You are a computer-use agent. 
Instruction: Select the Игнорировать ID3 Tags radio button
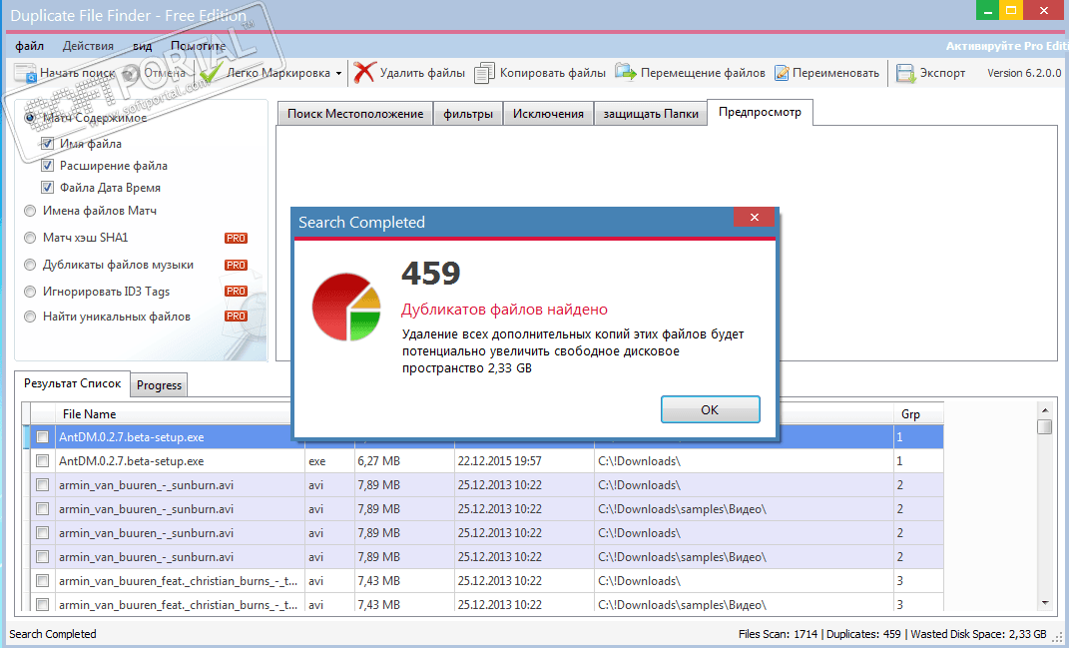[30, 292]
